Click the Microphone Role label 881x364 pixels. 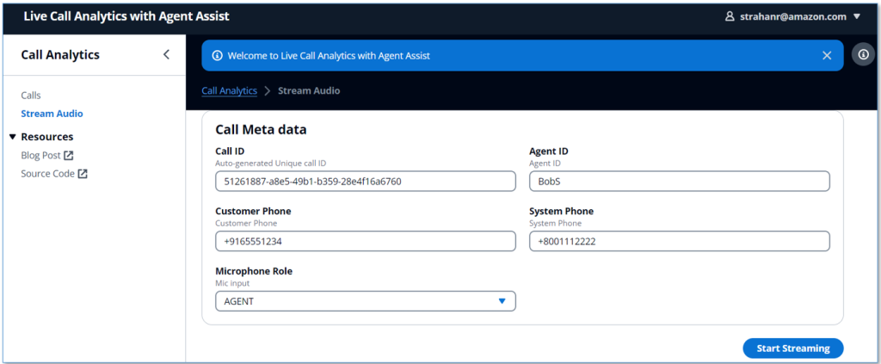(x=254, y=271)
